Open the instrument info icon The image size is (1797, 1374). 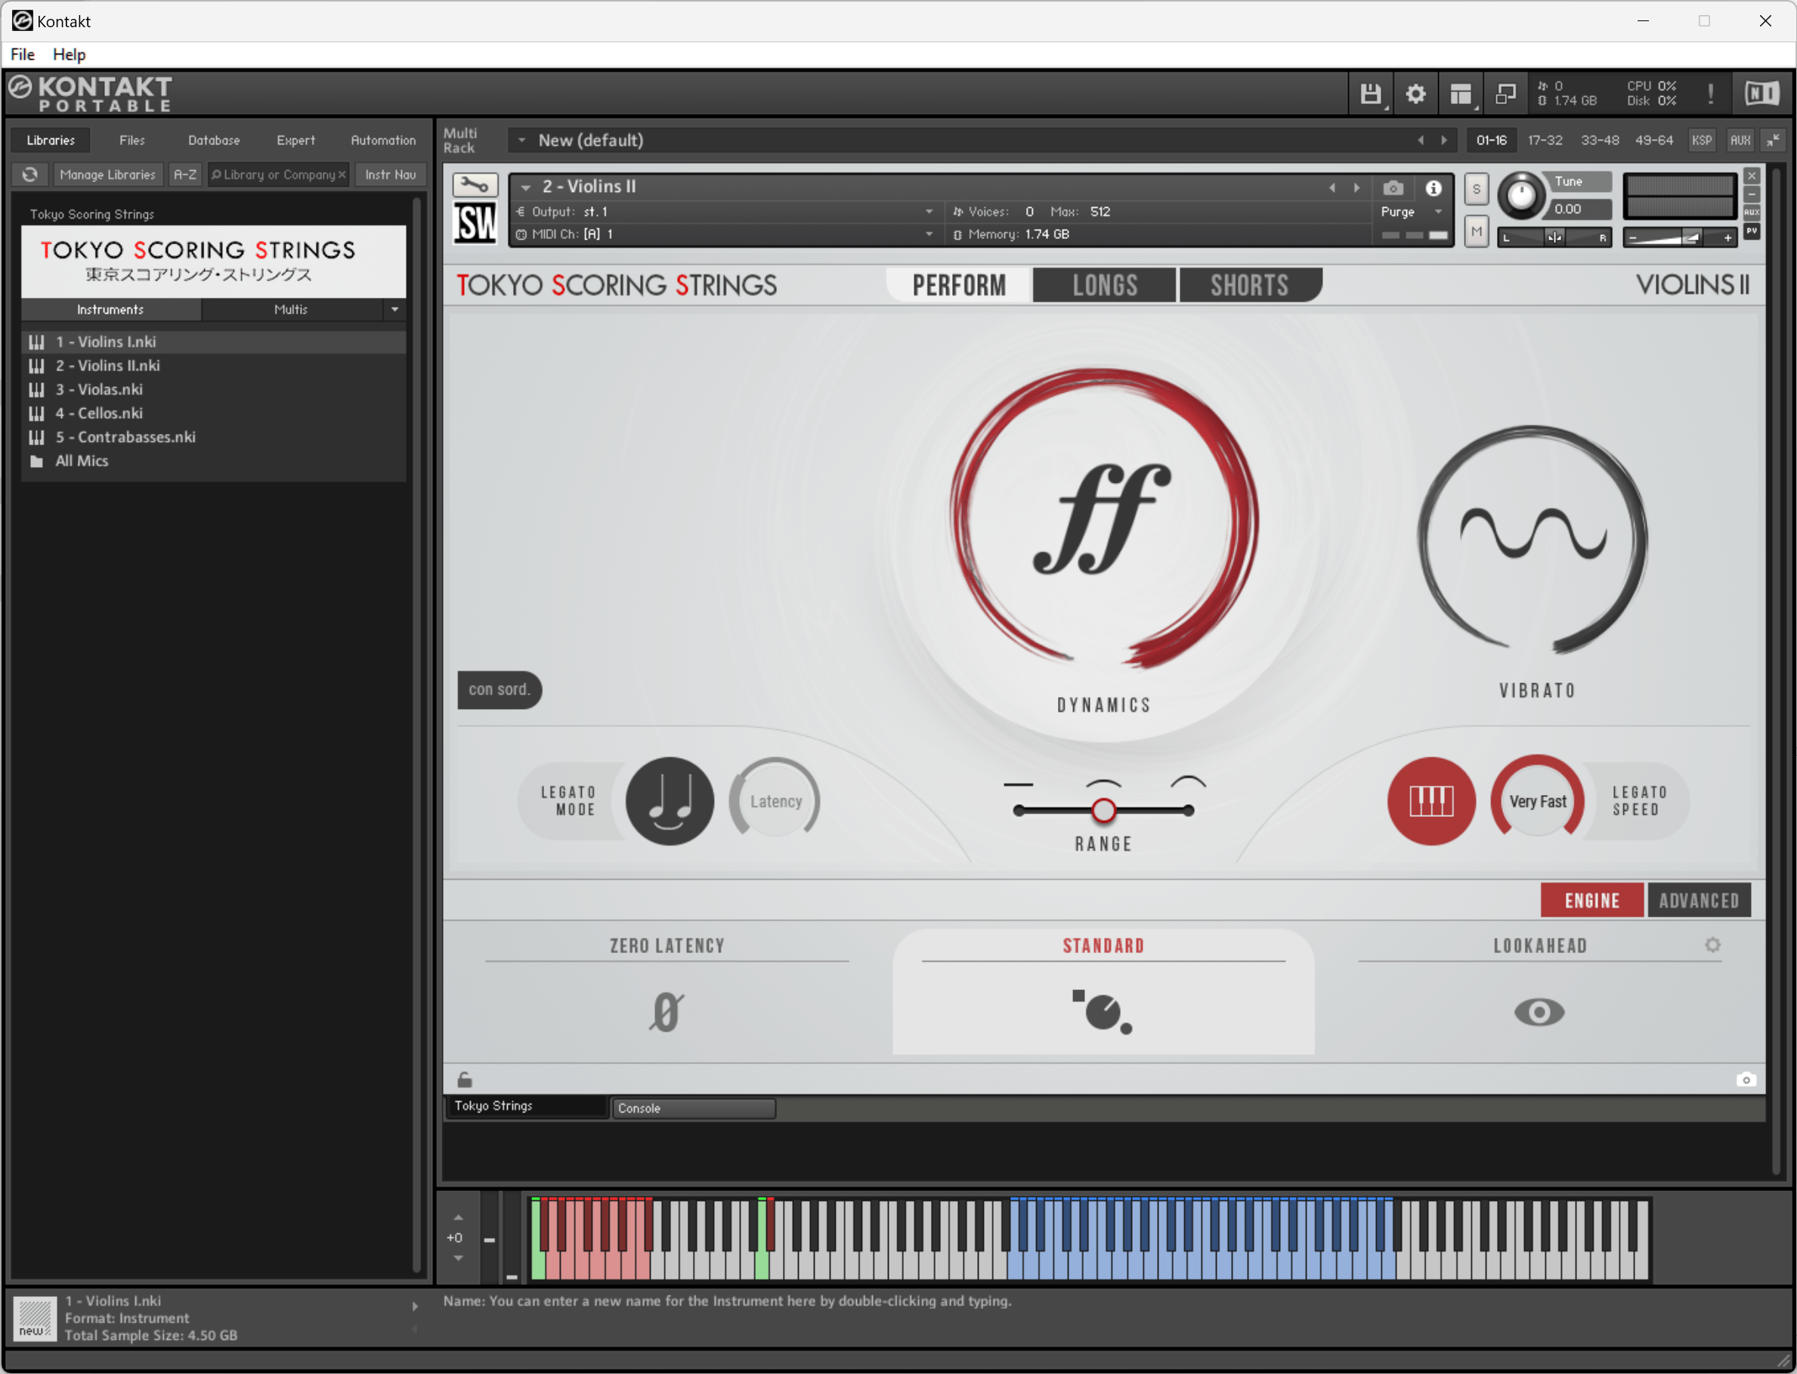[1434, 188]
